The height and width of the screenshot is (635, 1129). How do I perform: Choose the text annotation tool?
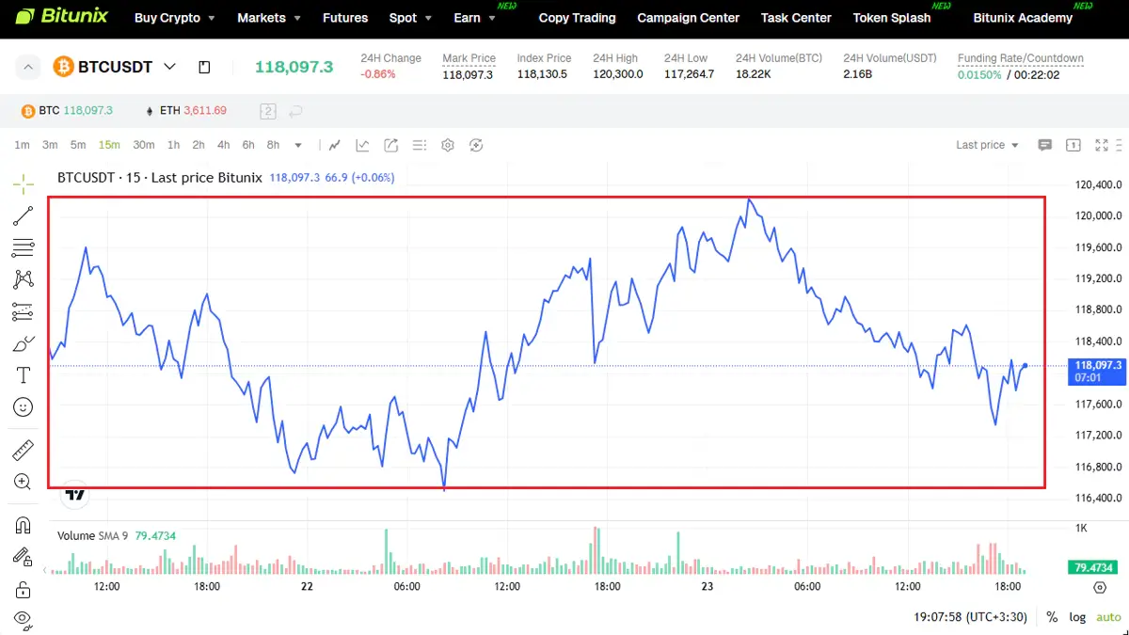pos(23,375)
